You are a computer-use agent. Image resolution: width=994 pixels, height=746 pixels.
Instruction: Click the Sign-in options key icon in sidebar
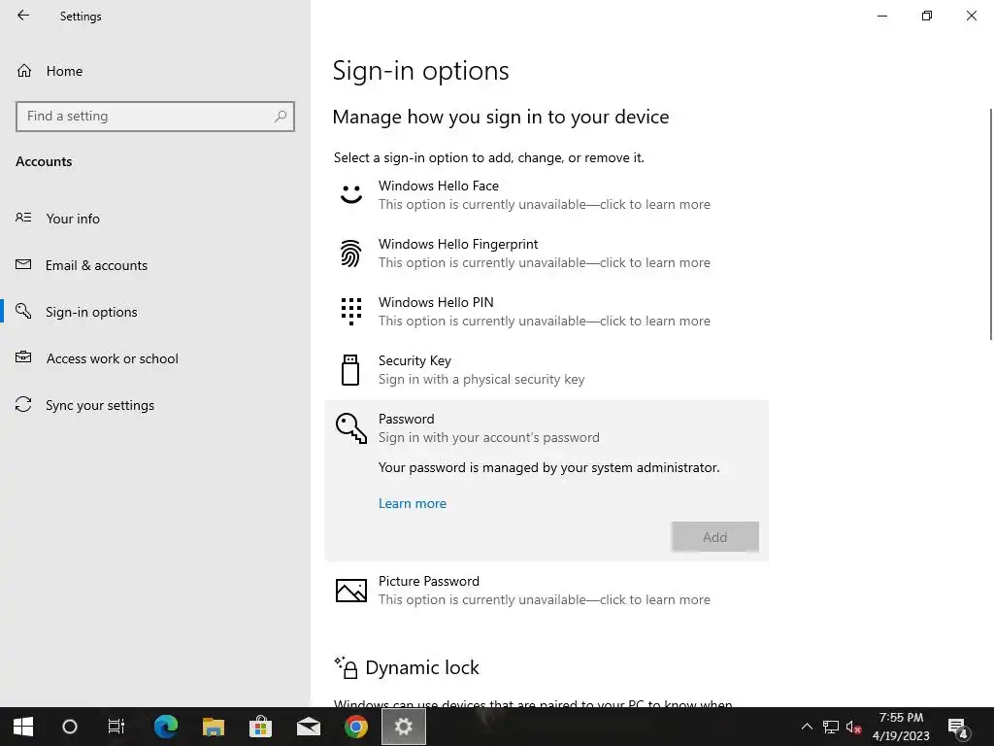[23, 311]
